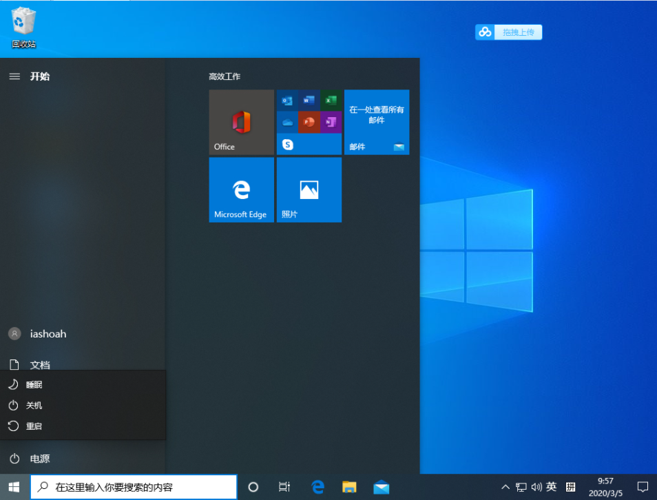The image size is (657, 500).
Task: Open the clock showing 9:57
Action: click(605, 487)
